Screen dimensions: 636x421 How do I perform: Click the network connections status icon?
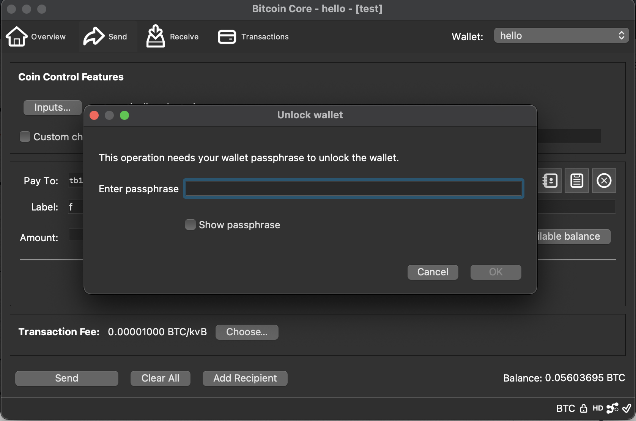pyautogui.click(x=612, y=408)
